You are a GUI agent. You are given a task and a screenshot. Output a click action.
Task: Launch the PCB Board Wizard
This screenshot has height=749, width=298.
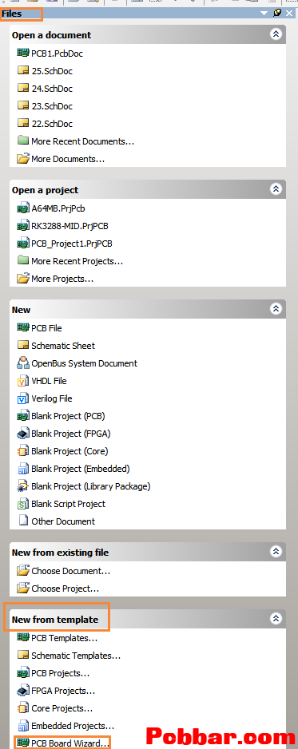click(x=70, y=743)
